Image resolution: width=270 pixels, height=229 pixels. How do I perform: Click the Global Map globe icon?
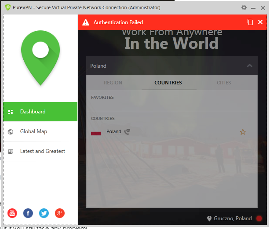[11, 132]
